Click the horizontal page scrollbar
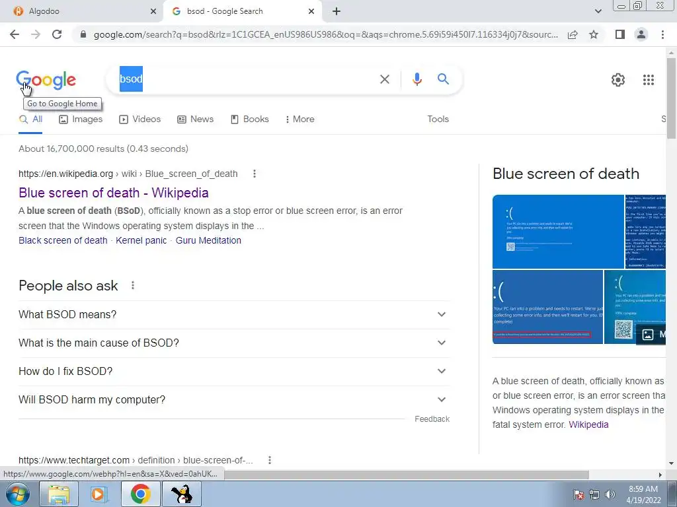 click(406, 475)
